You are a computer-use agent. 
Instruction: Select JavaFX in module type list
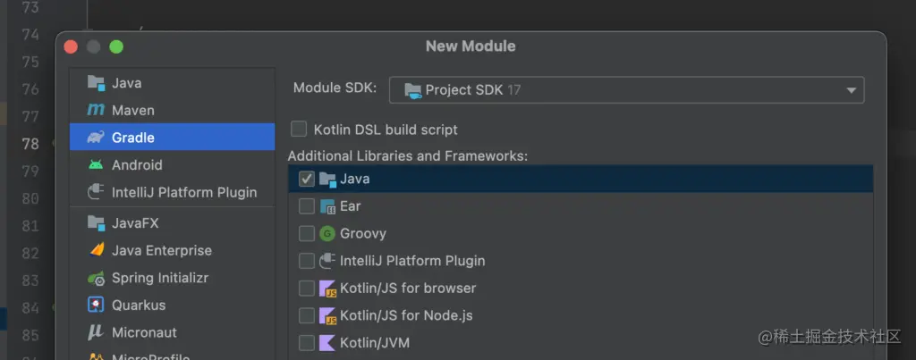click(x=173, y=223)
